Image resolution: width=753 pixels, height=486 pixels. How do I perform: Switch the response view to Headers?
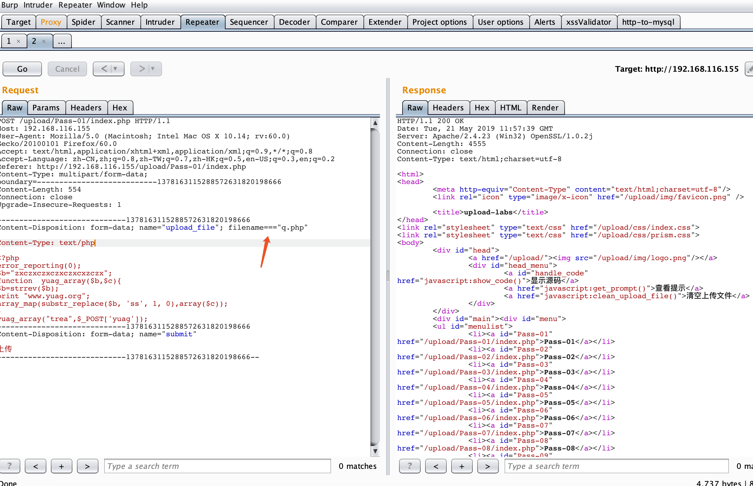(x=448, y=108)
